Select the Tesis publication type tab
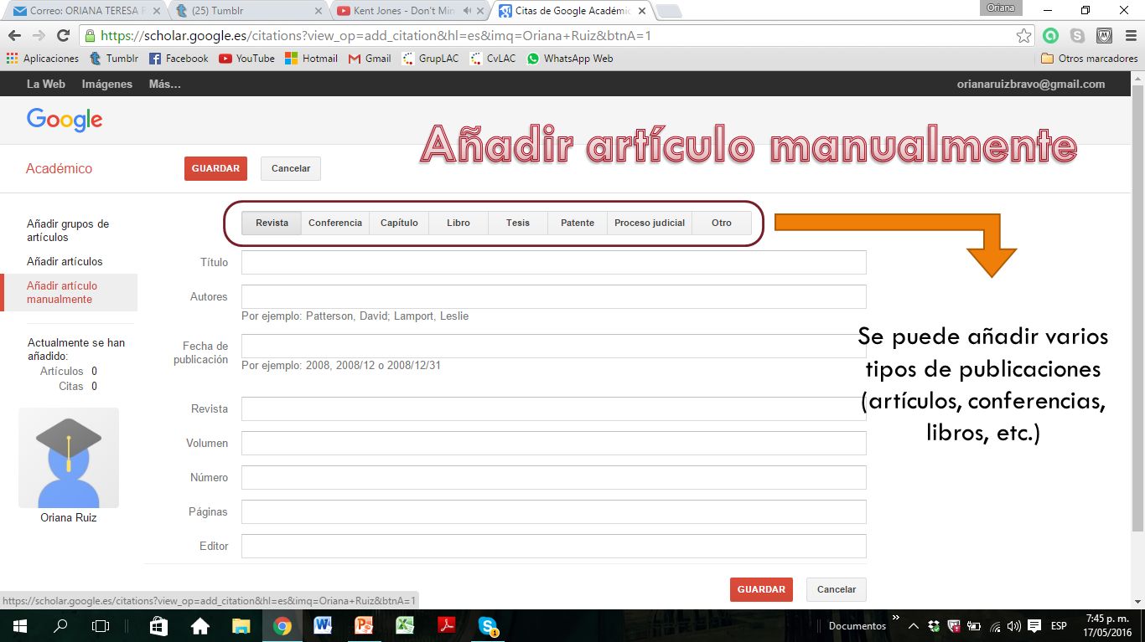1145x642 pixels. coord(518,223)
